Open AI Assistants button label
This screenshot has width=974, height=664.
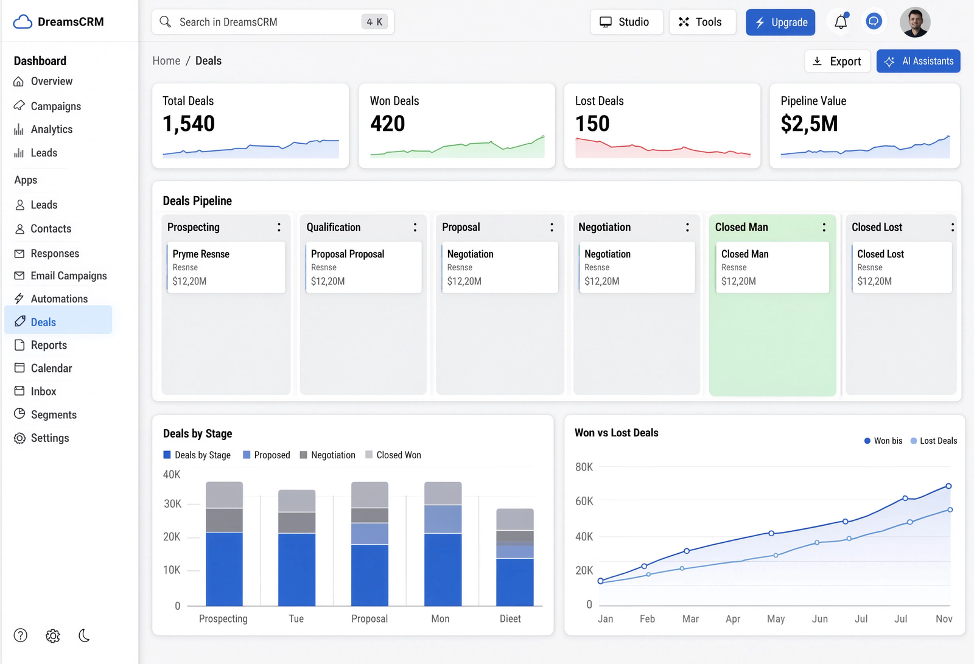pyautogui.click(x=928, y=61)
